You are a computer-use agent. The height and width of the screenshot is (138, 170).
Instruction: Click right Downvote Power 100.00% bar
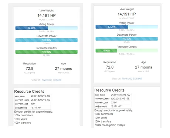pyautogui.click(x=127, y=39)
